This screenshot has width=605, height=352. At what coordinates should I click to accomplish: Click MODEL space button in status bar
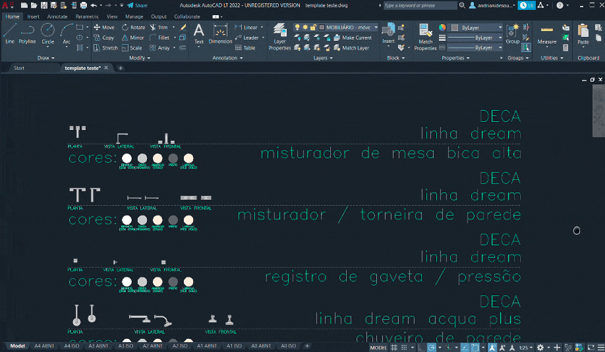pos(378,347)
